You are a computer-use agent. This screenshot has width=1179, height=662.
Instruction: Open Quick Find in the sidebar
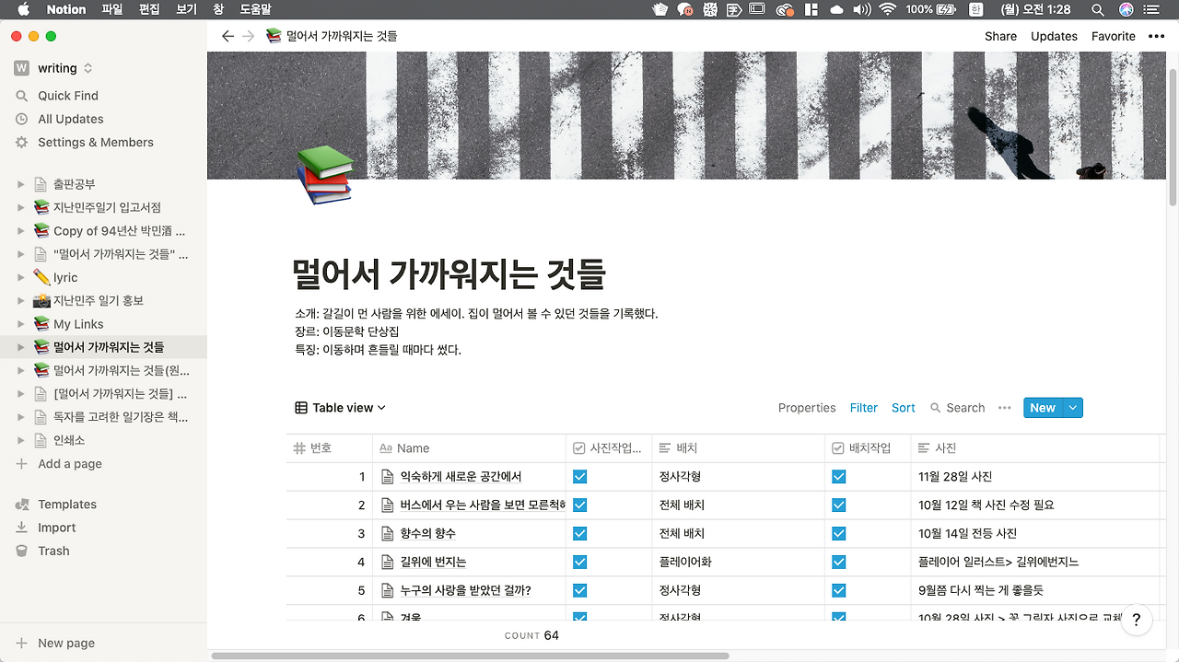(66, 95)
